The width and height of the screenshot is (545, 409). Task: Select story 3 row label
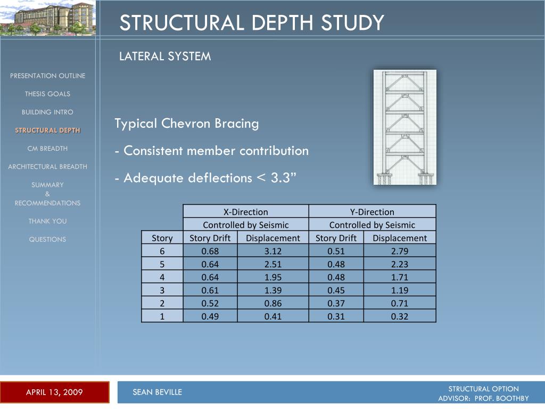coord(162,290)
